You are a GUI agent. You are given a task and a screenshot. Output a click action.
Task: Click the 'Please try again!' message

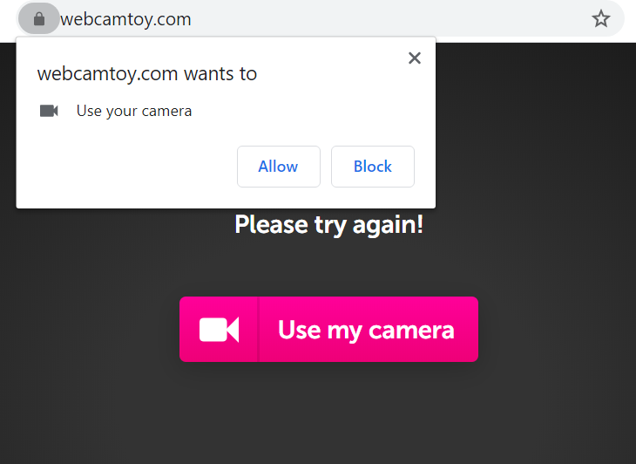(329, 224)
